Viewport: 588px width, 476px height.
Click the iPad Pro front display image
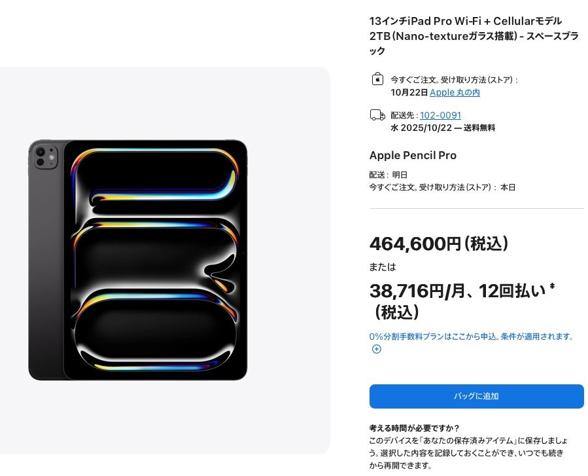click(155, 260)
